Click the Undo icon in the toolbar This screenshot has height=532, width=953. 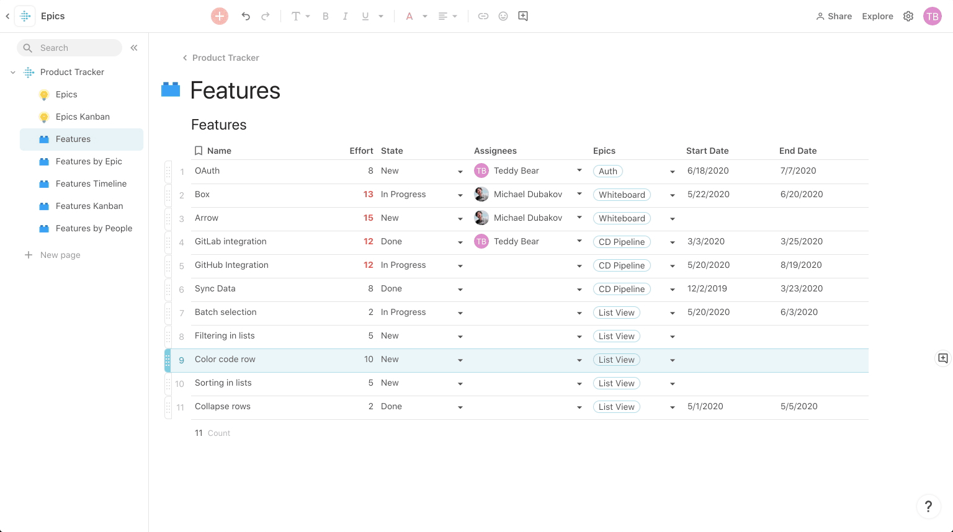click(x=245, y=16)
